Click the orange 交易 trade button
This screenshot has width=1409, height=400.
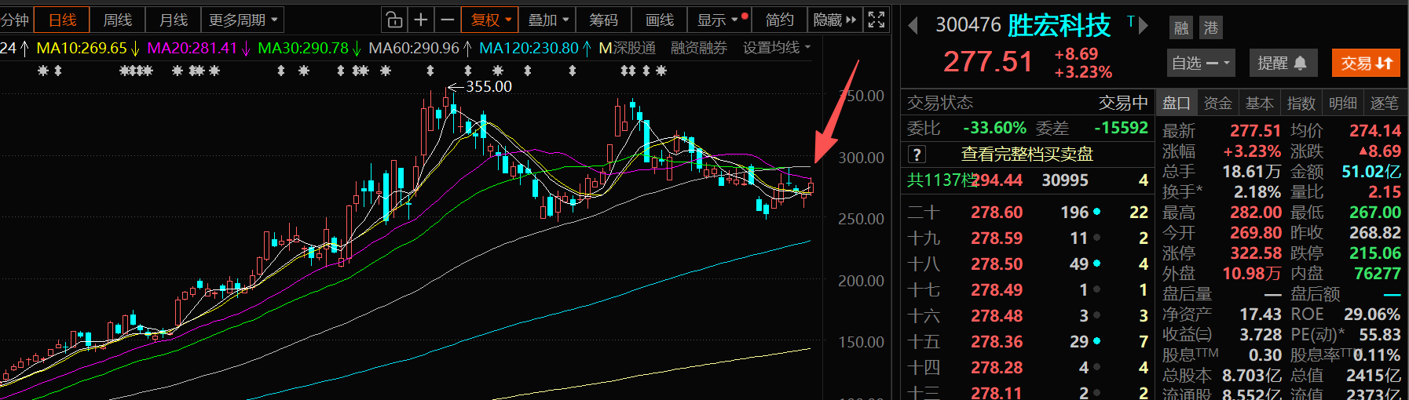point(1366,63)
